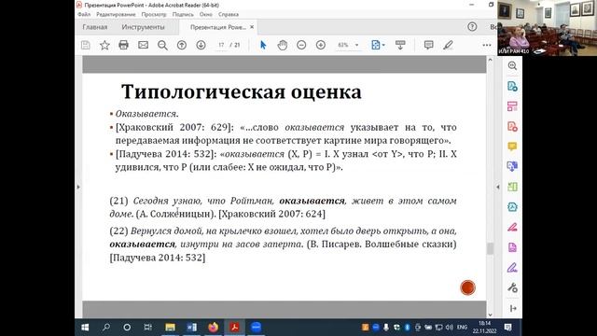Open Firefox from the taskbar
The image size is (597, 336).
coord(214,328)
